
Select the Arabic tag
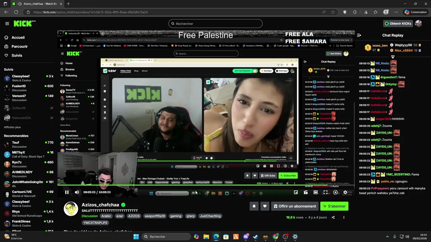pos(106,216)
